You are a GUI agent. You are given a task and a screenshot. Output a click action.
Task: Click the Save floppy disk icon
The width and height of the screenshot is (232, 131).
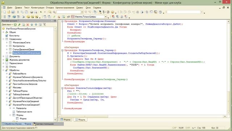coord(13,12)
